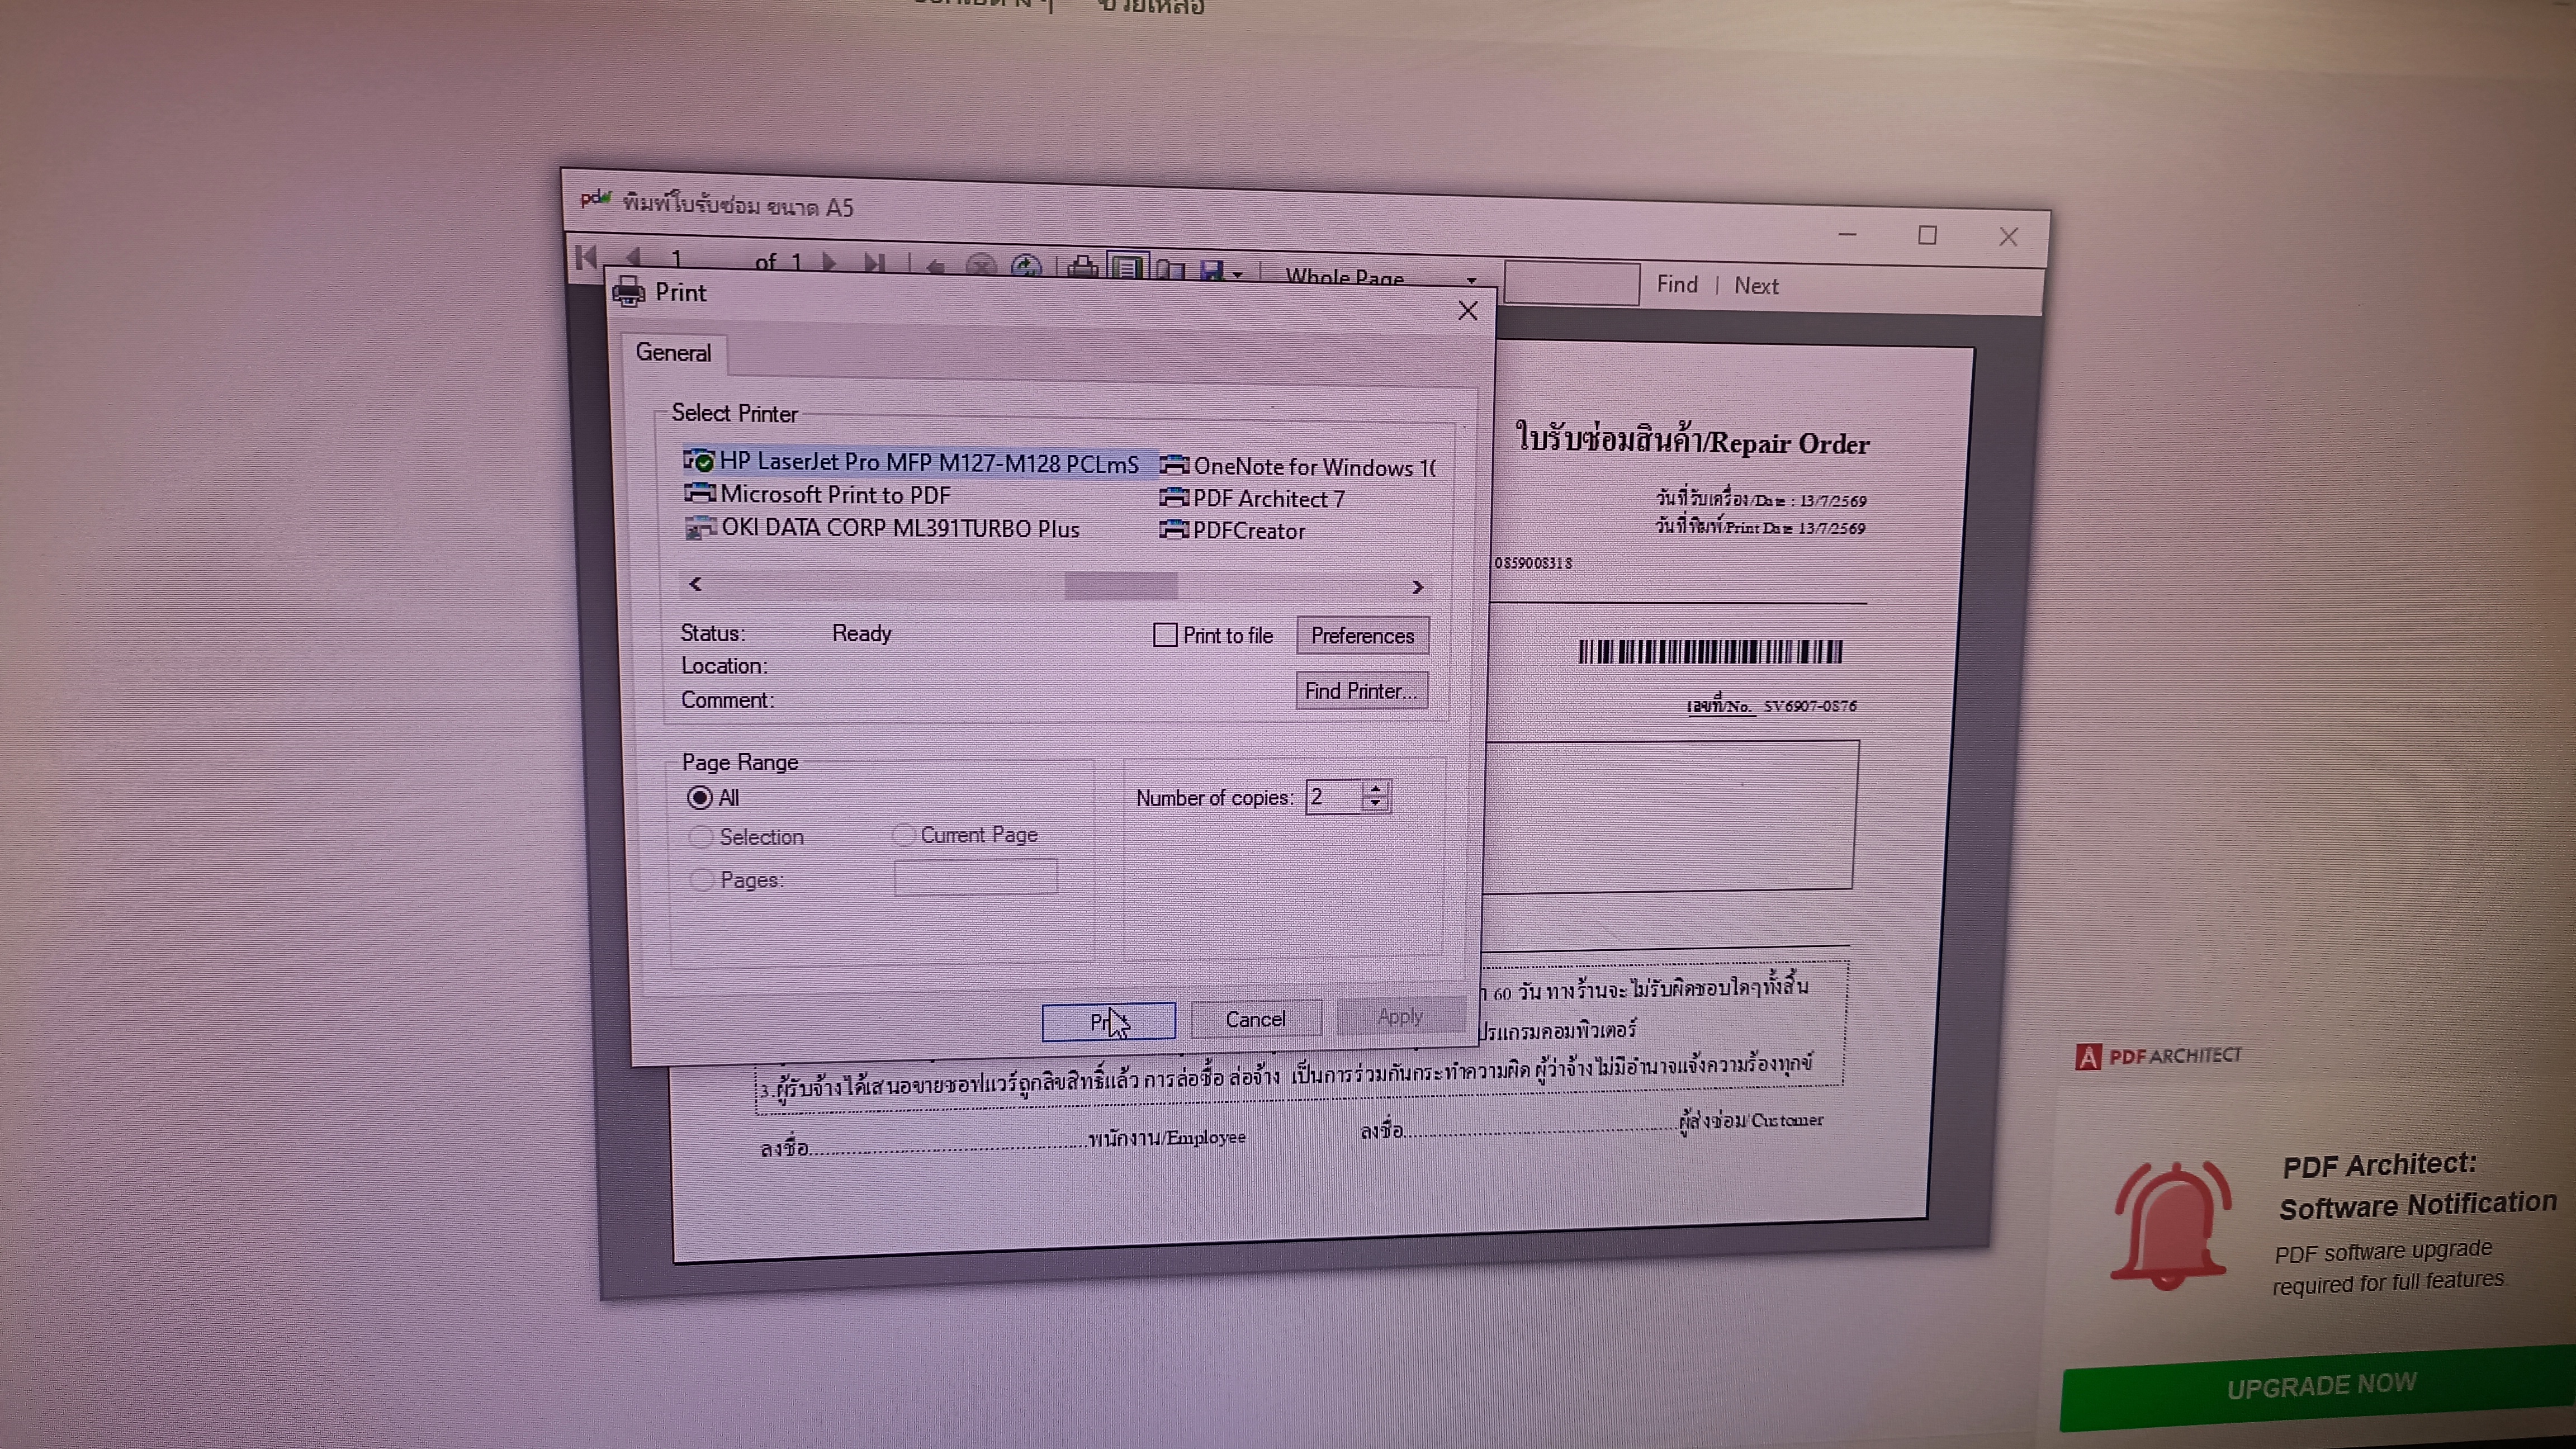Go to next page in report toolbar
The image size is (2576, 1449).
click(x=829, y=262)
